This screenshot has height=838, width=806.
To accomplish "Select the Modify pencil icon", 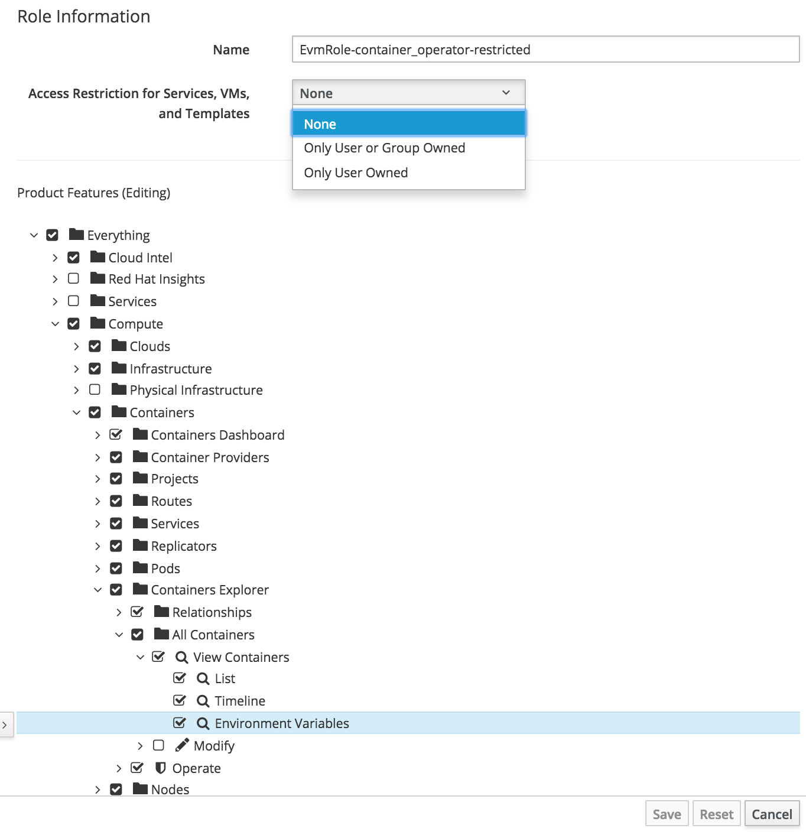I will pyautogui.click(x=181, y=745).
